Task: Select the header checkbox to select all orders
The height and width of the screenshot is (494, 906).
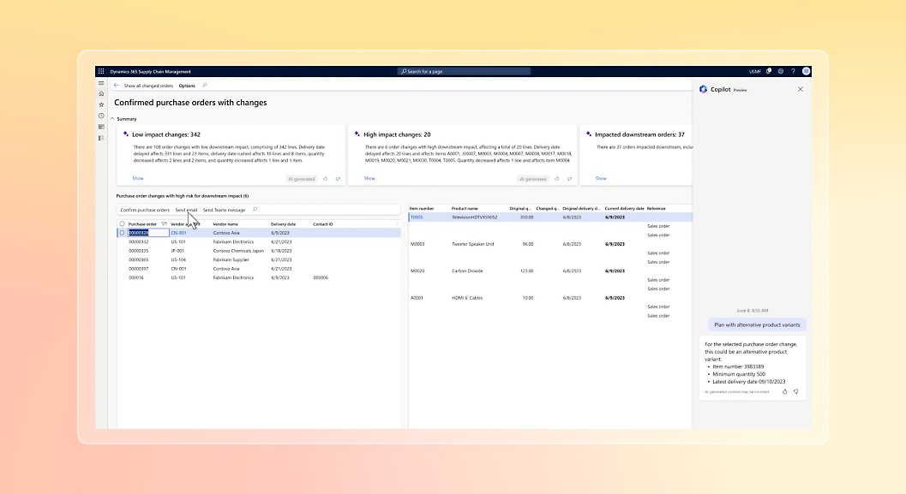Action: pos(121,223)
